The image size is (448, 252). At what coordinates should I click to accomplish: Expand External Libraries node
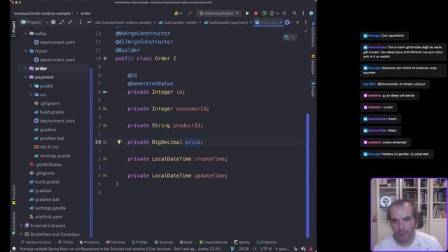[x=21, y=225]
